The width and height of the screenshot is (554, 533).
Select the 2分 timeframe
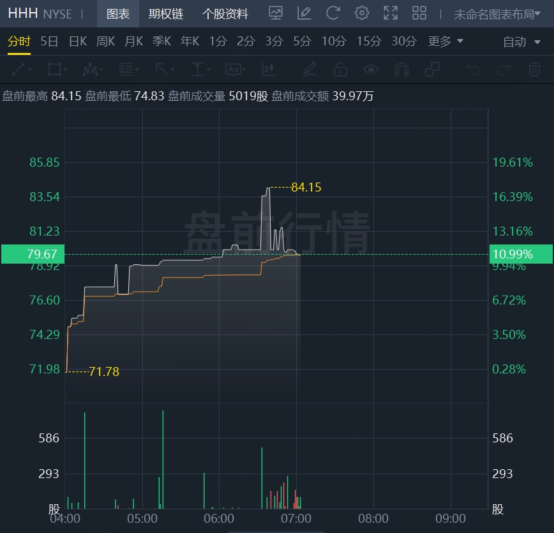246,41
